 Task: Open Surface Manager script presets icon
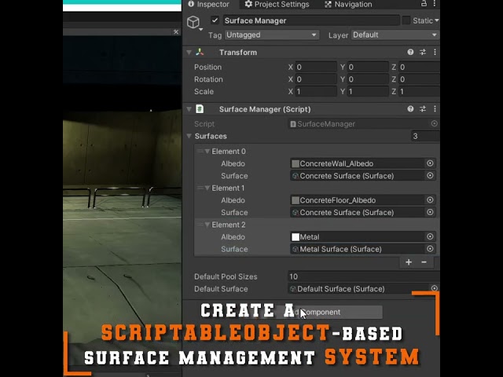[423, 109]
